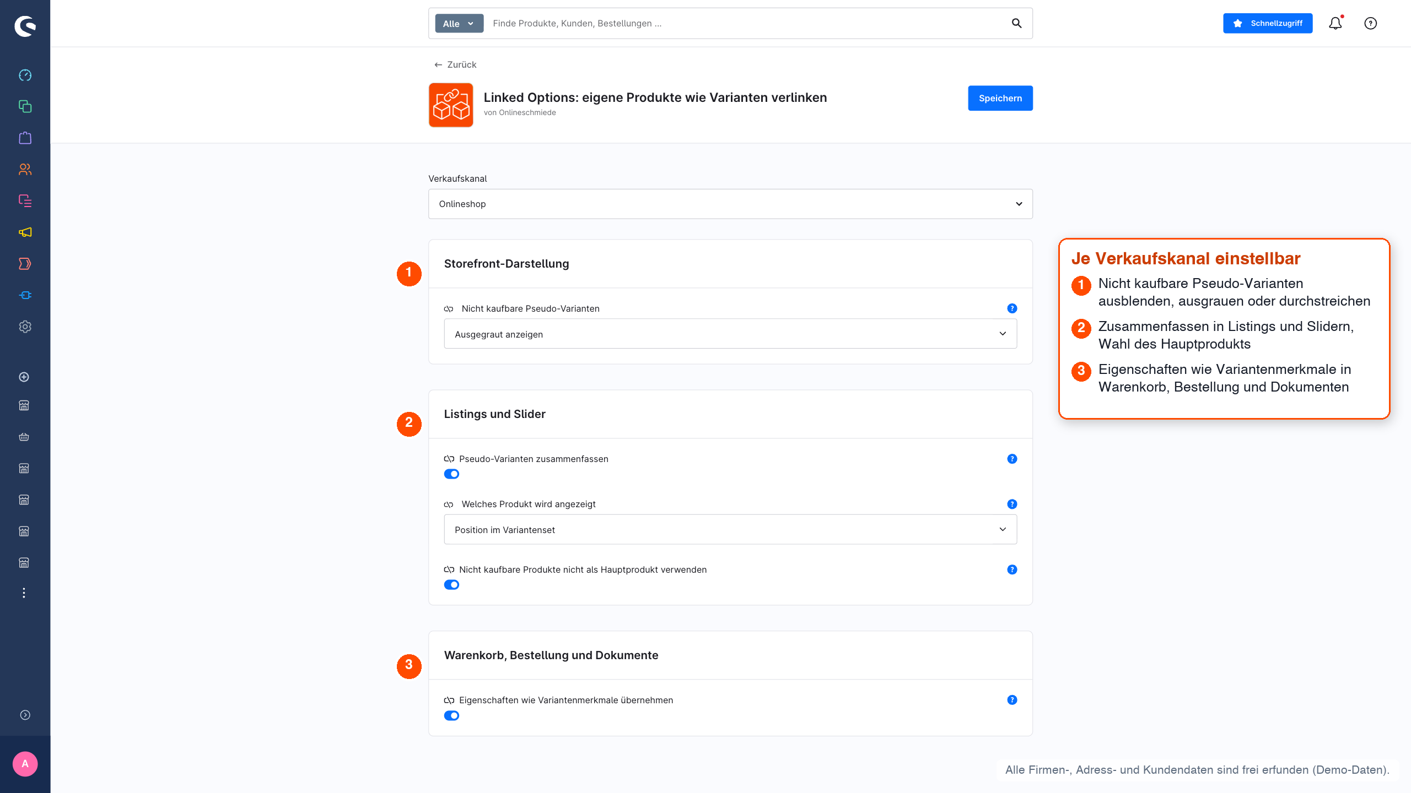Click the Shopware logo in the sidebar
The image size is (1411, 793).
(25, 25)
